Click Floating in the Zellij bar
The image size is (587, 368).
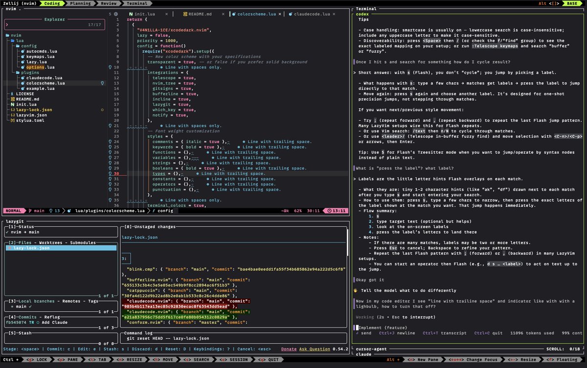(563, 360)
